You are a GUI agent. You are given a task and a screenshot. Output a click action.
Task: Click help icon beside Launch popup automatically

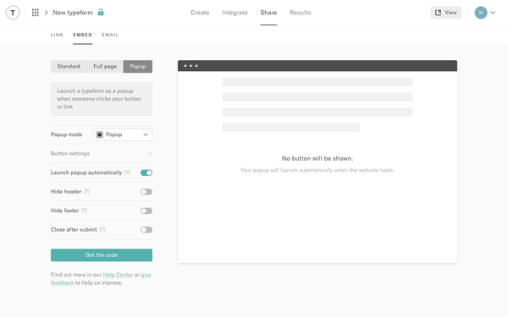point(127,172)
